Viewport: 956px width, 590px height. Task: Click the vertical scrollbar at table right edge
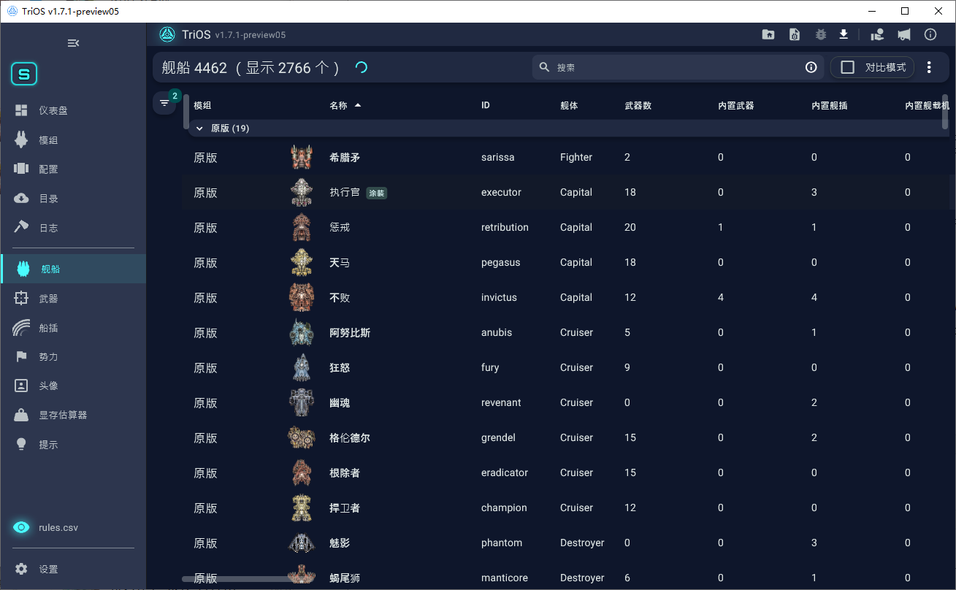pos(945,112)
